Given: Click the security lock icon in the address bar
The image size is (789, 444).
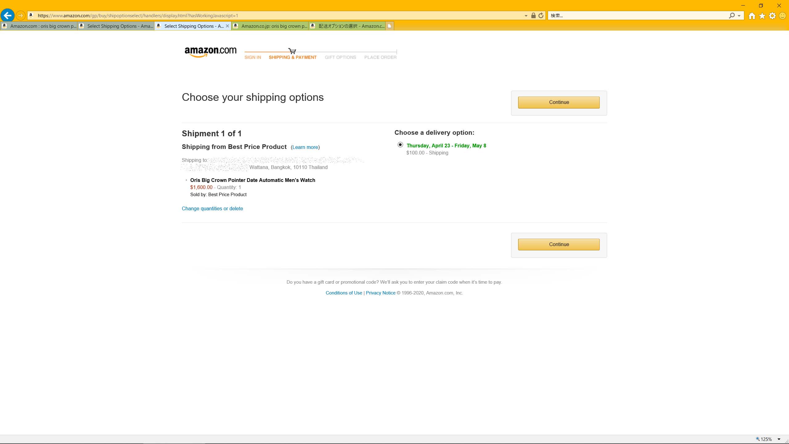Looking at the screenshot, I should coord(533,15).
